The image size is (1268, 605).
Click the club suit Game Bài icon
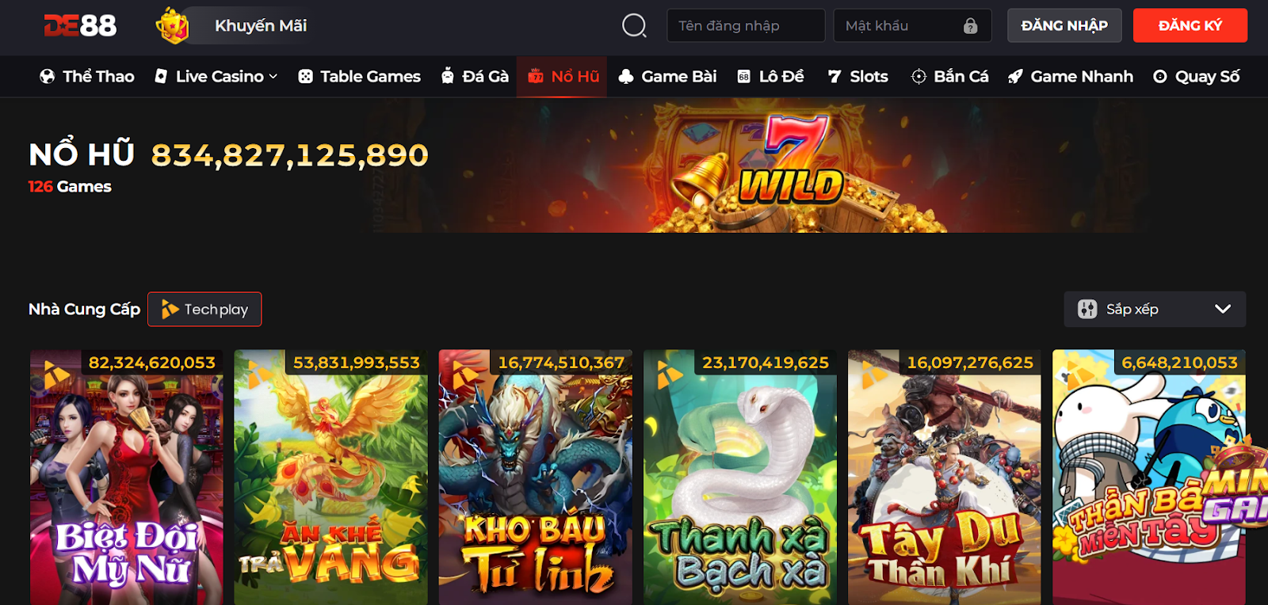coord(626,76)
